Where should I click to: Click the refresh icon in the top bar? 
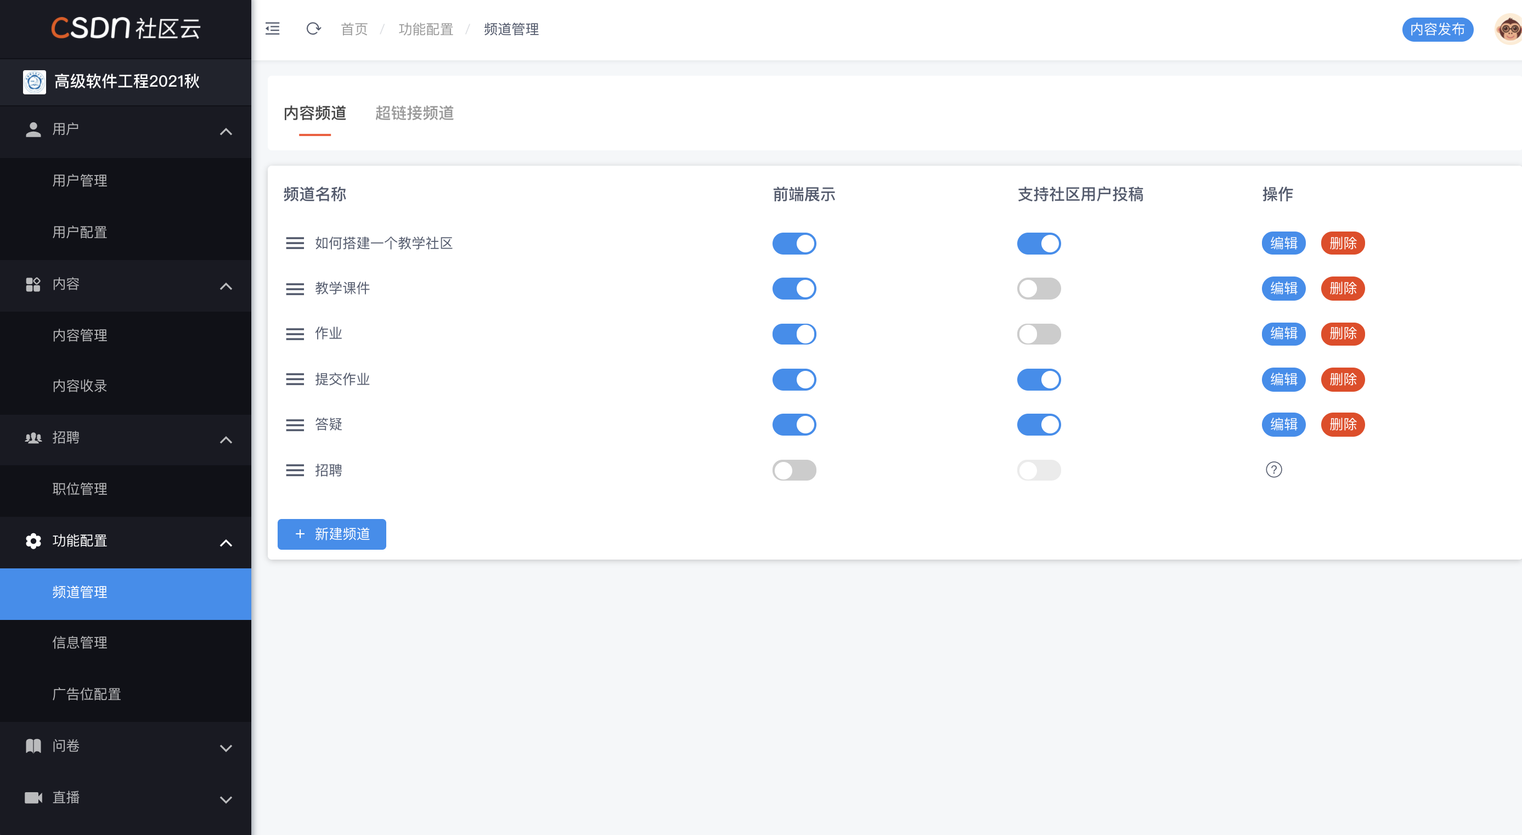point(313,29)
